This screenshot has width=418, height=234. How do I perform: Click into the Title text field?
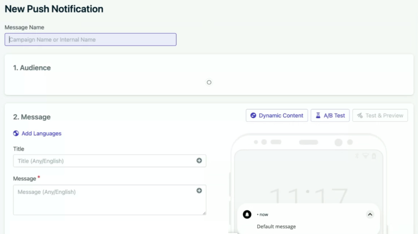click(109, 161)
